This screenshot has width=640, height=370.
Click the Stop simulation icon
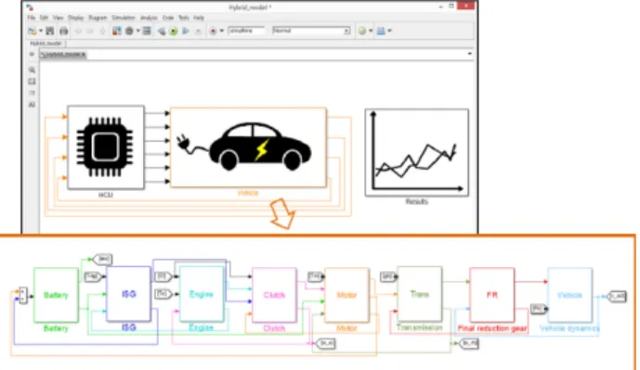click(198, 31)
